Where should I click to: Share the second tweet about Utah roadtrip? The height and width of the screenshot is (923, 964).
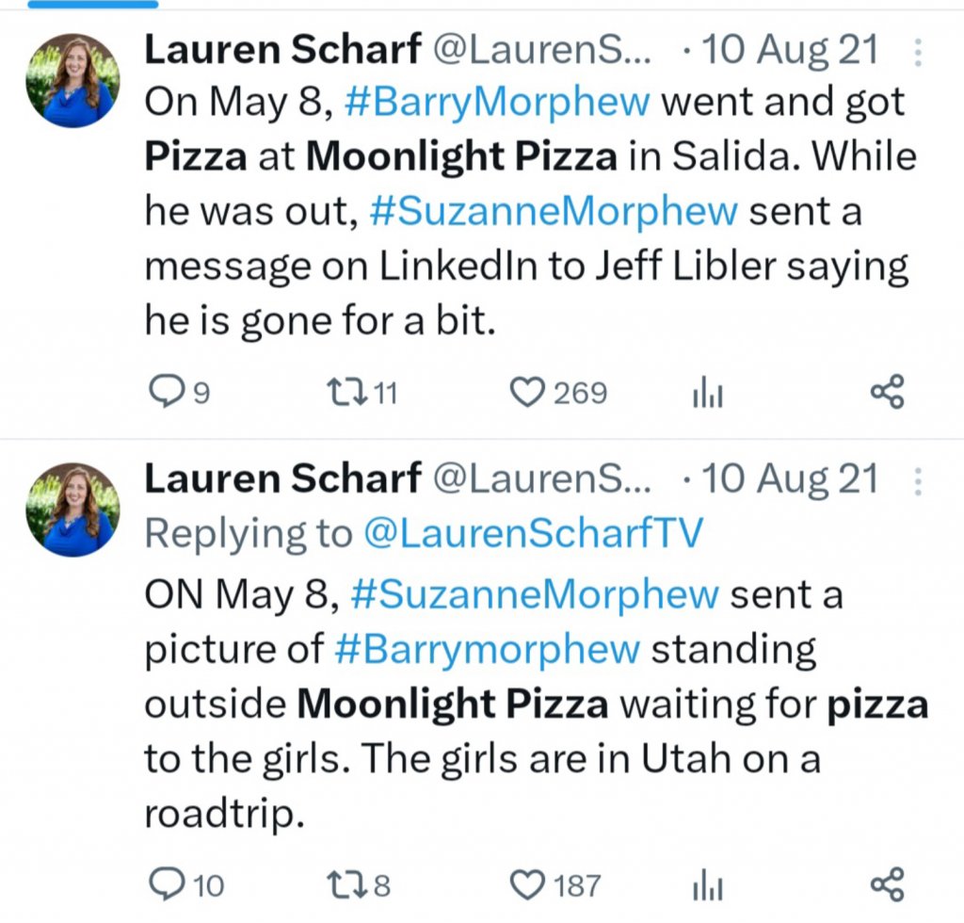click(887, 883)
